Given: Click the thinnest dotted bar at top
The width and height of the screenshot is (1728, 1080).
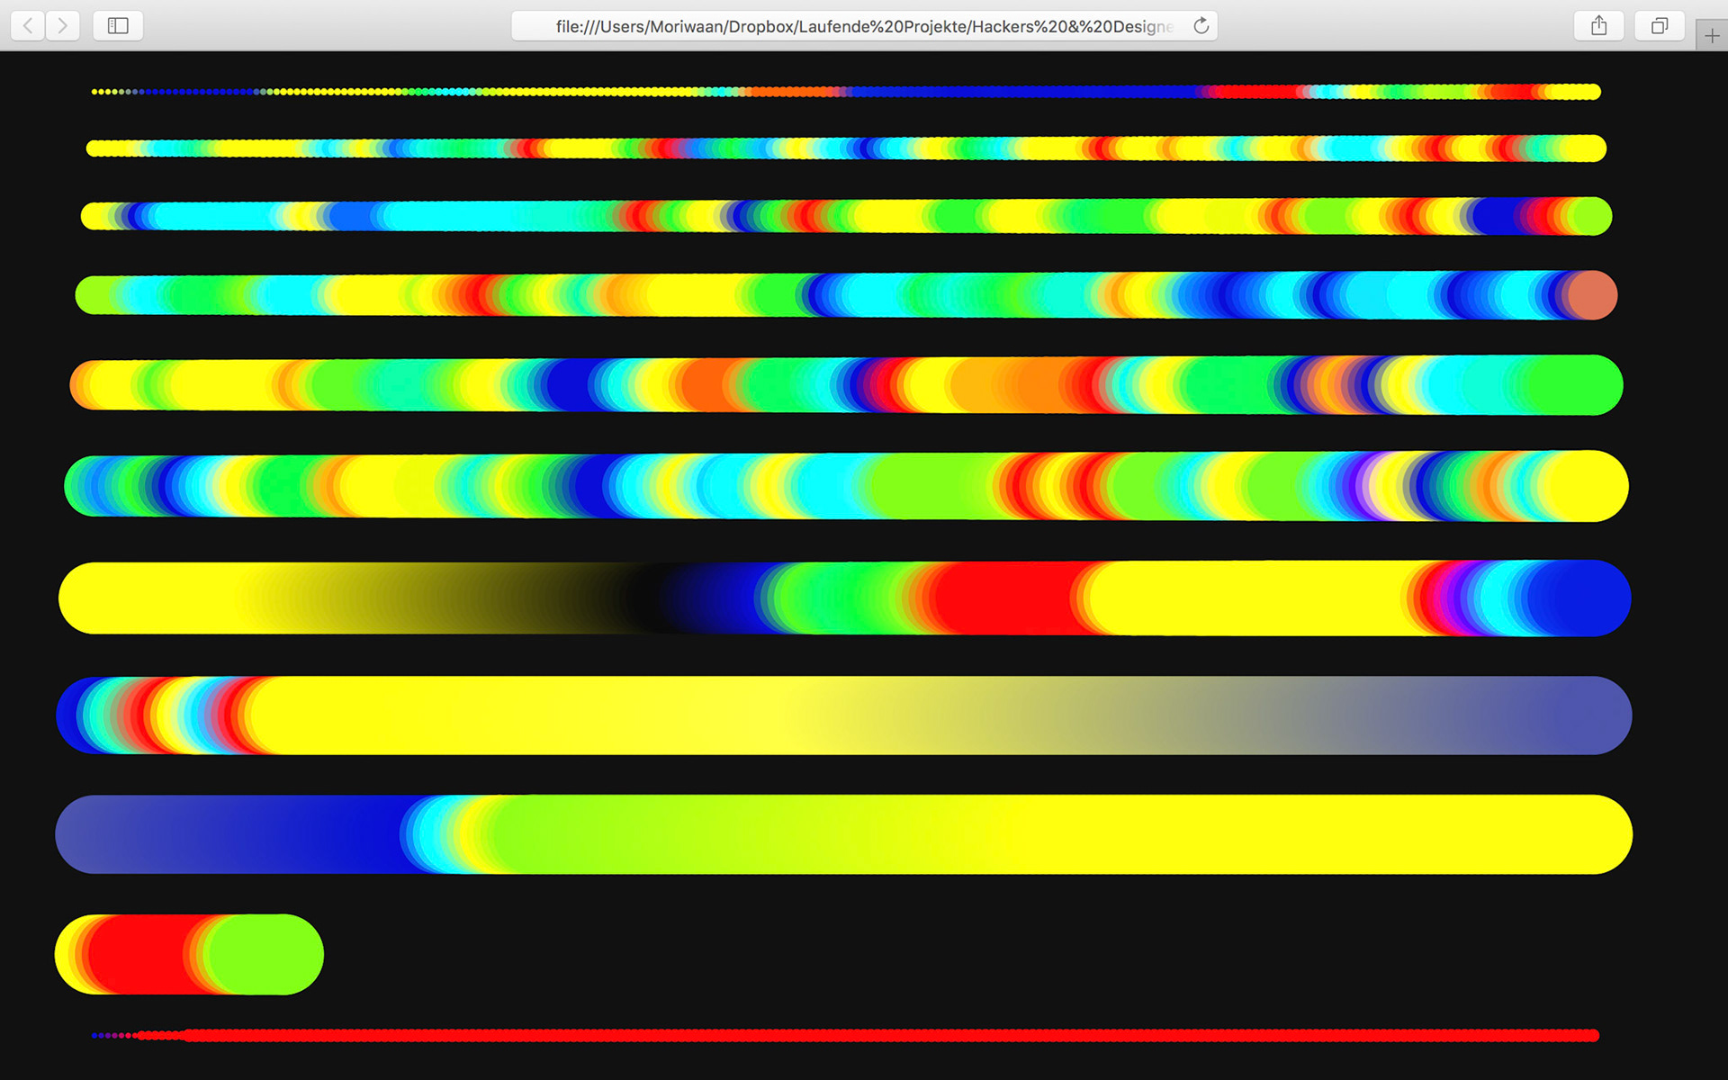Looking at the screenshot, I should (x=846, y=92).
